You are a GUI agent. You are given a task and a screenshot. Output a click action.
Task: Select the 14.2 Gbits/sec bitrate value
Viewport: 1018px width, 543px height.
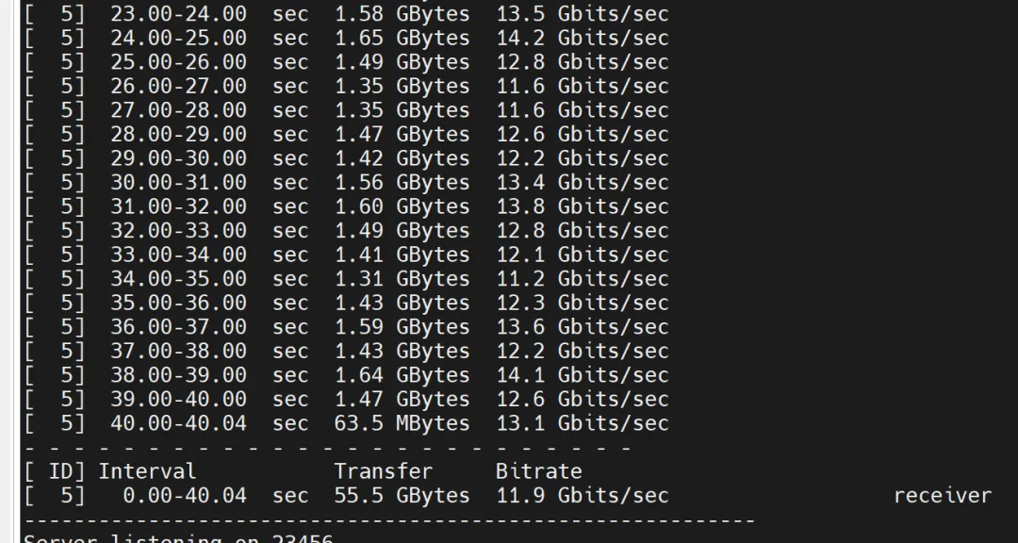click(582, 39)
